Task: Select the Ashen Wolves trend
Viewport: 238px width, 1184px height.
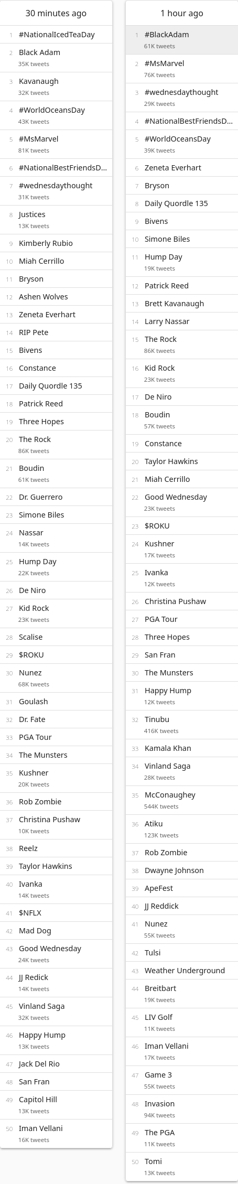Action: pyautogui.click(x=56, y=297)
